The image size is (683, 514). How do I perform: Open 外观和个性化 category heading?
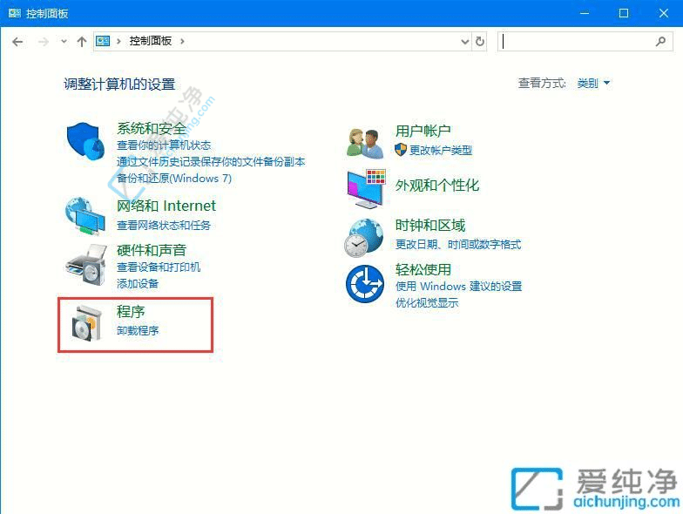437,186
